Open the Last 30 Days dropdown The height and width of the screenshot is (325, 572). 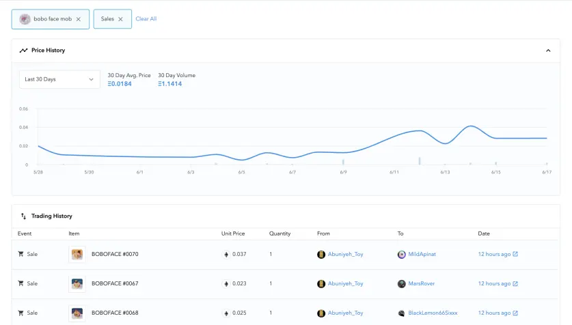[x=59, y=79]
